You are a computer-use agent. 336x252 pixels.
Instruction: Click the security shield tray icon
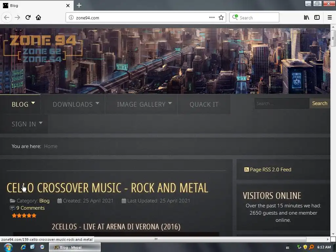305,247
